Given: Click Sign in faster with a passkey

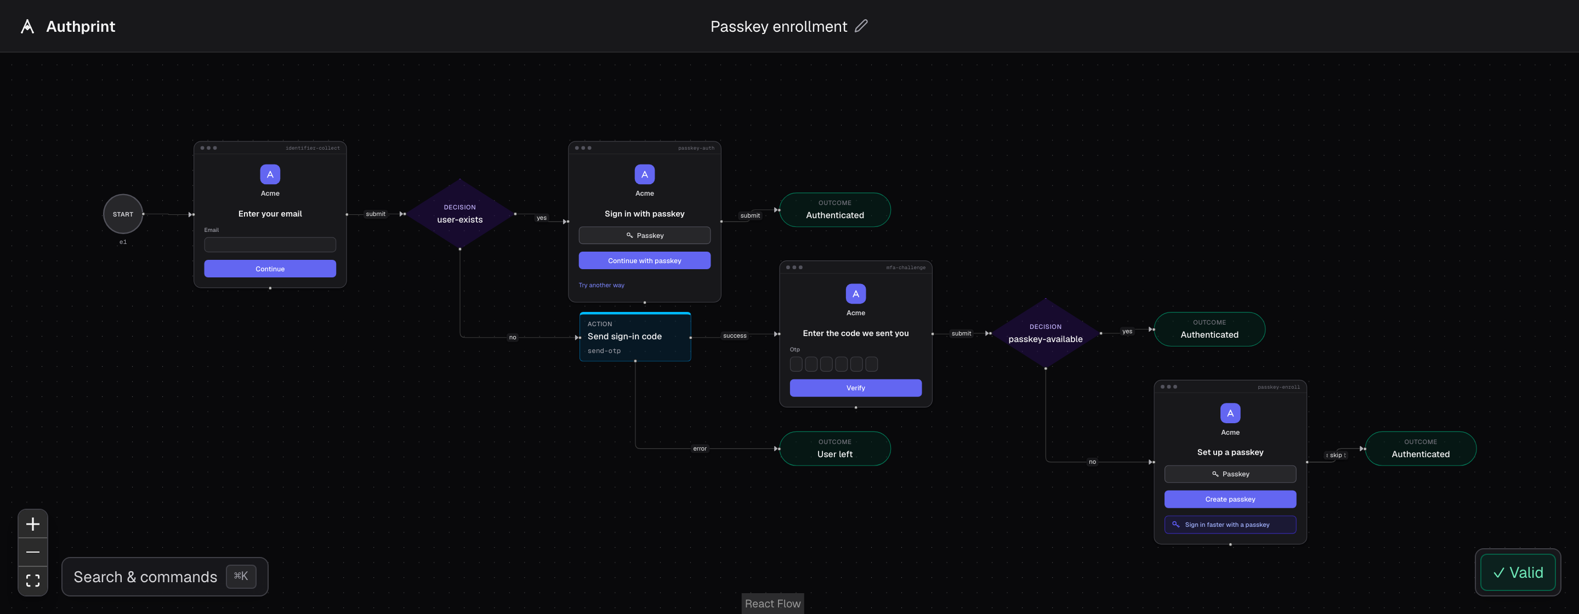Looking at the screenshot, I should 1230,525.
